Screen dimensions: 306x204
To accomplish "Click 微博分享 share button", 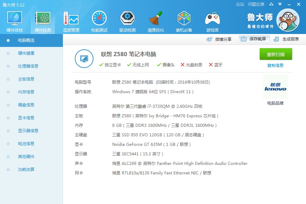I will (223, 39).
